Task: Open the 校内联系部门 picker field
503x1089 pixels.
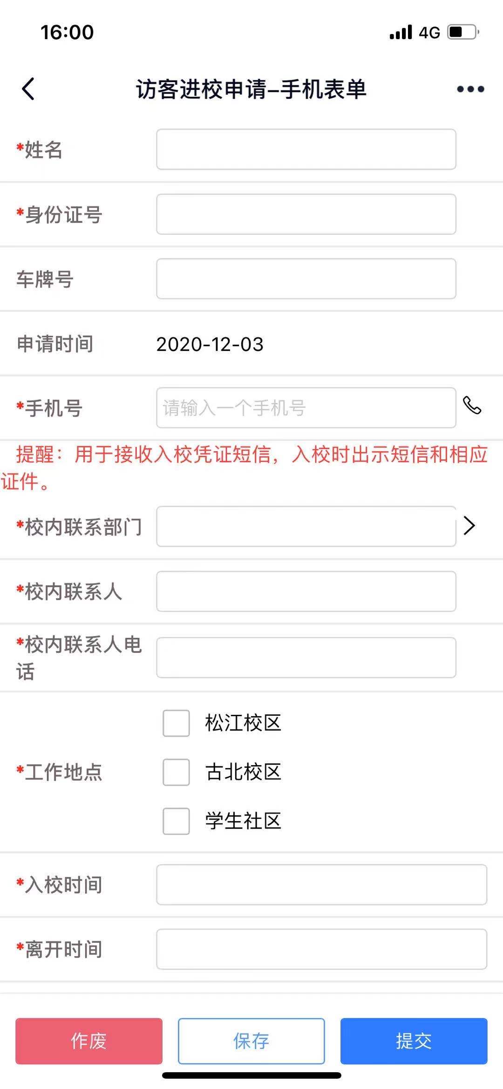Action: pyautogui.click(x=306, y=526)
